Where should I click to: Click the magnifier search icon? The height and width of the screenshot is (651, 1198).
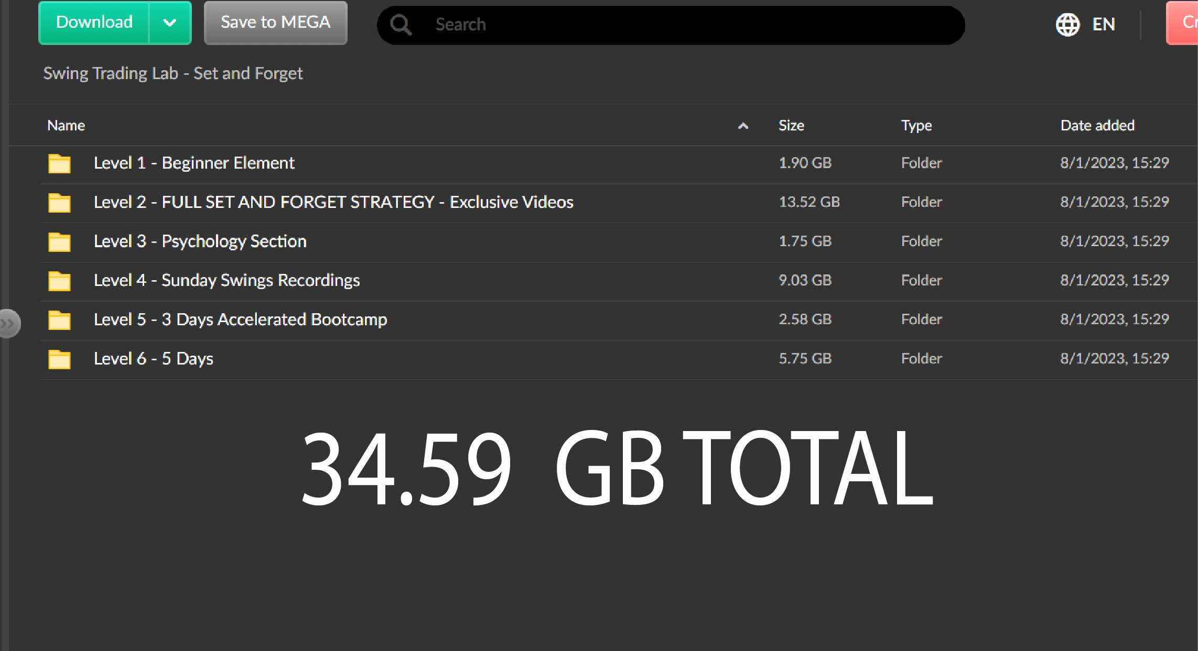point(401,25)
